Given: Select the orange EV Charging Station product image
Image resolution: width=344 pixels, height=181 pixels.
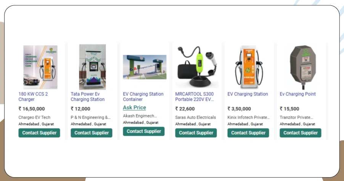Looking at the screenshot, I should coord(249,67).
